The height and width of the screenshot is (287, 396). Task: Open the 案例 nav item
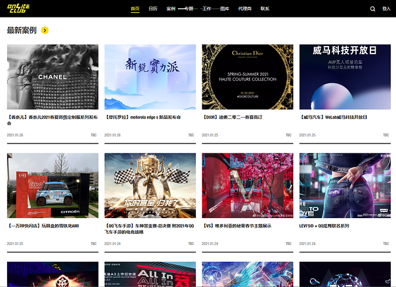[x=171, y=9]
